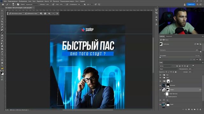Click the layer mask icon in Properties header
This screenshot has height=114, width=204.
pos(164,40)
